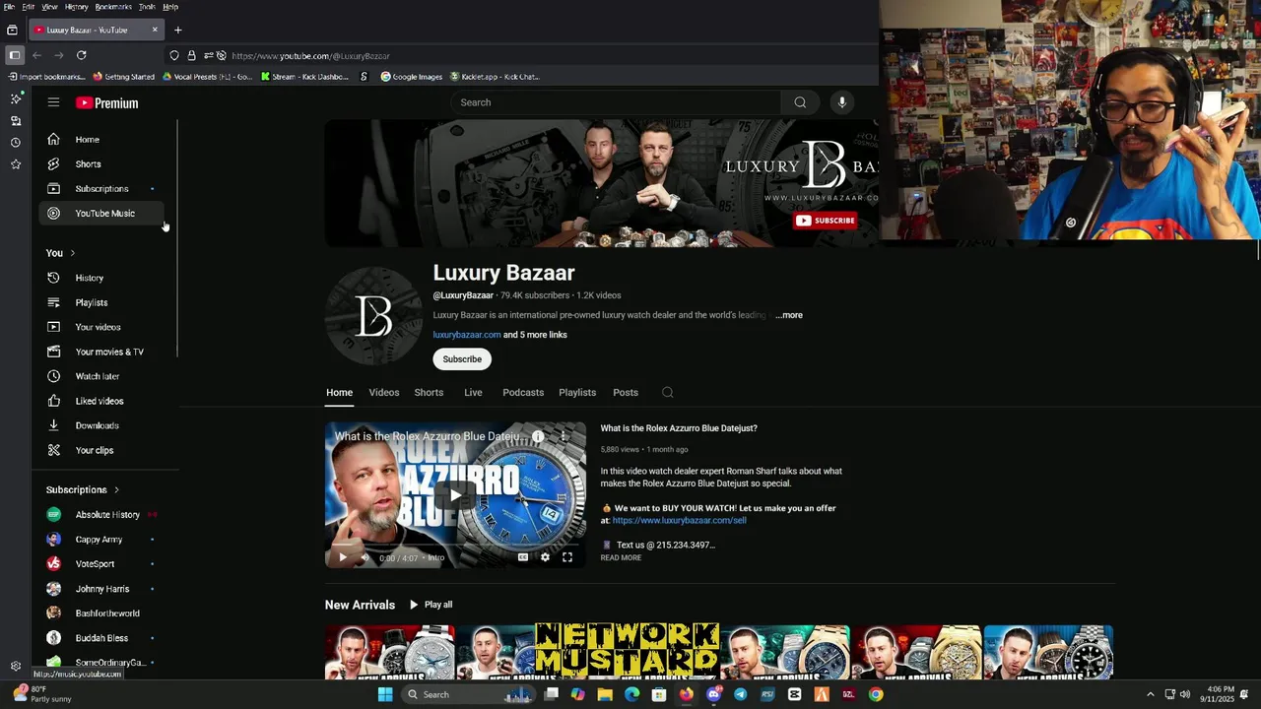The image size is (1261, 709).
Task: Open Telegram from the taskbar
Action: 740,694
